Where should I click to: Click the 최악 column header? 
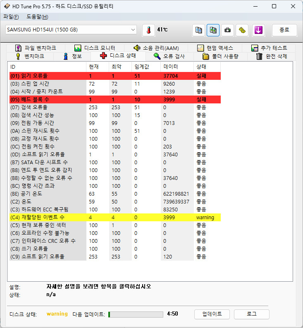coord(120,67)
